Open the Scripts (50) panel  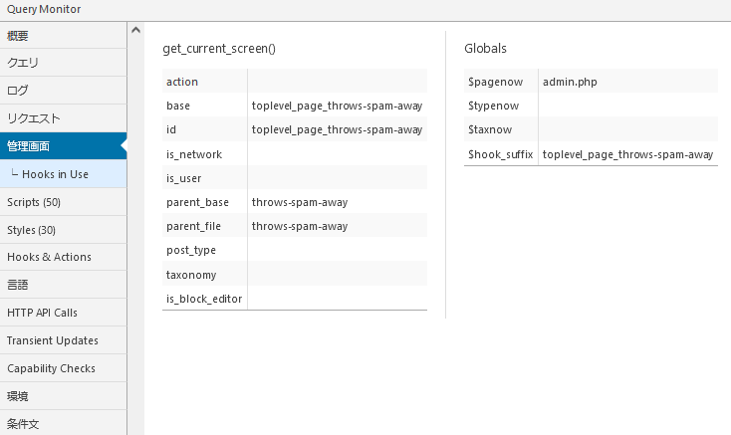click(x=34, y=202)
